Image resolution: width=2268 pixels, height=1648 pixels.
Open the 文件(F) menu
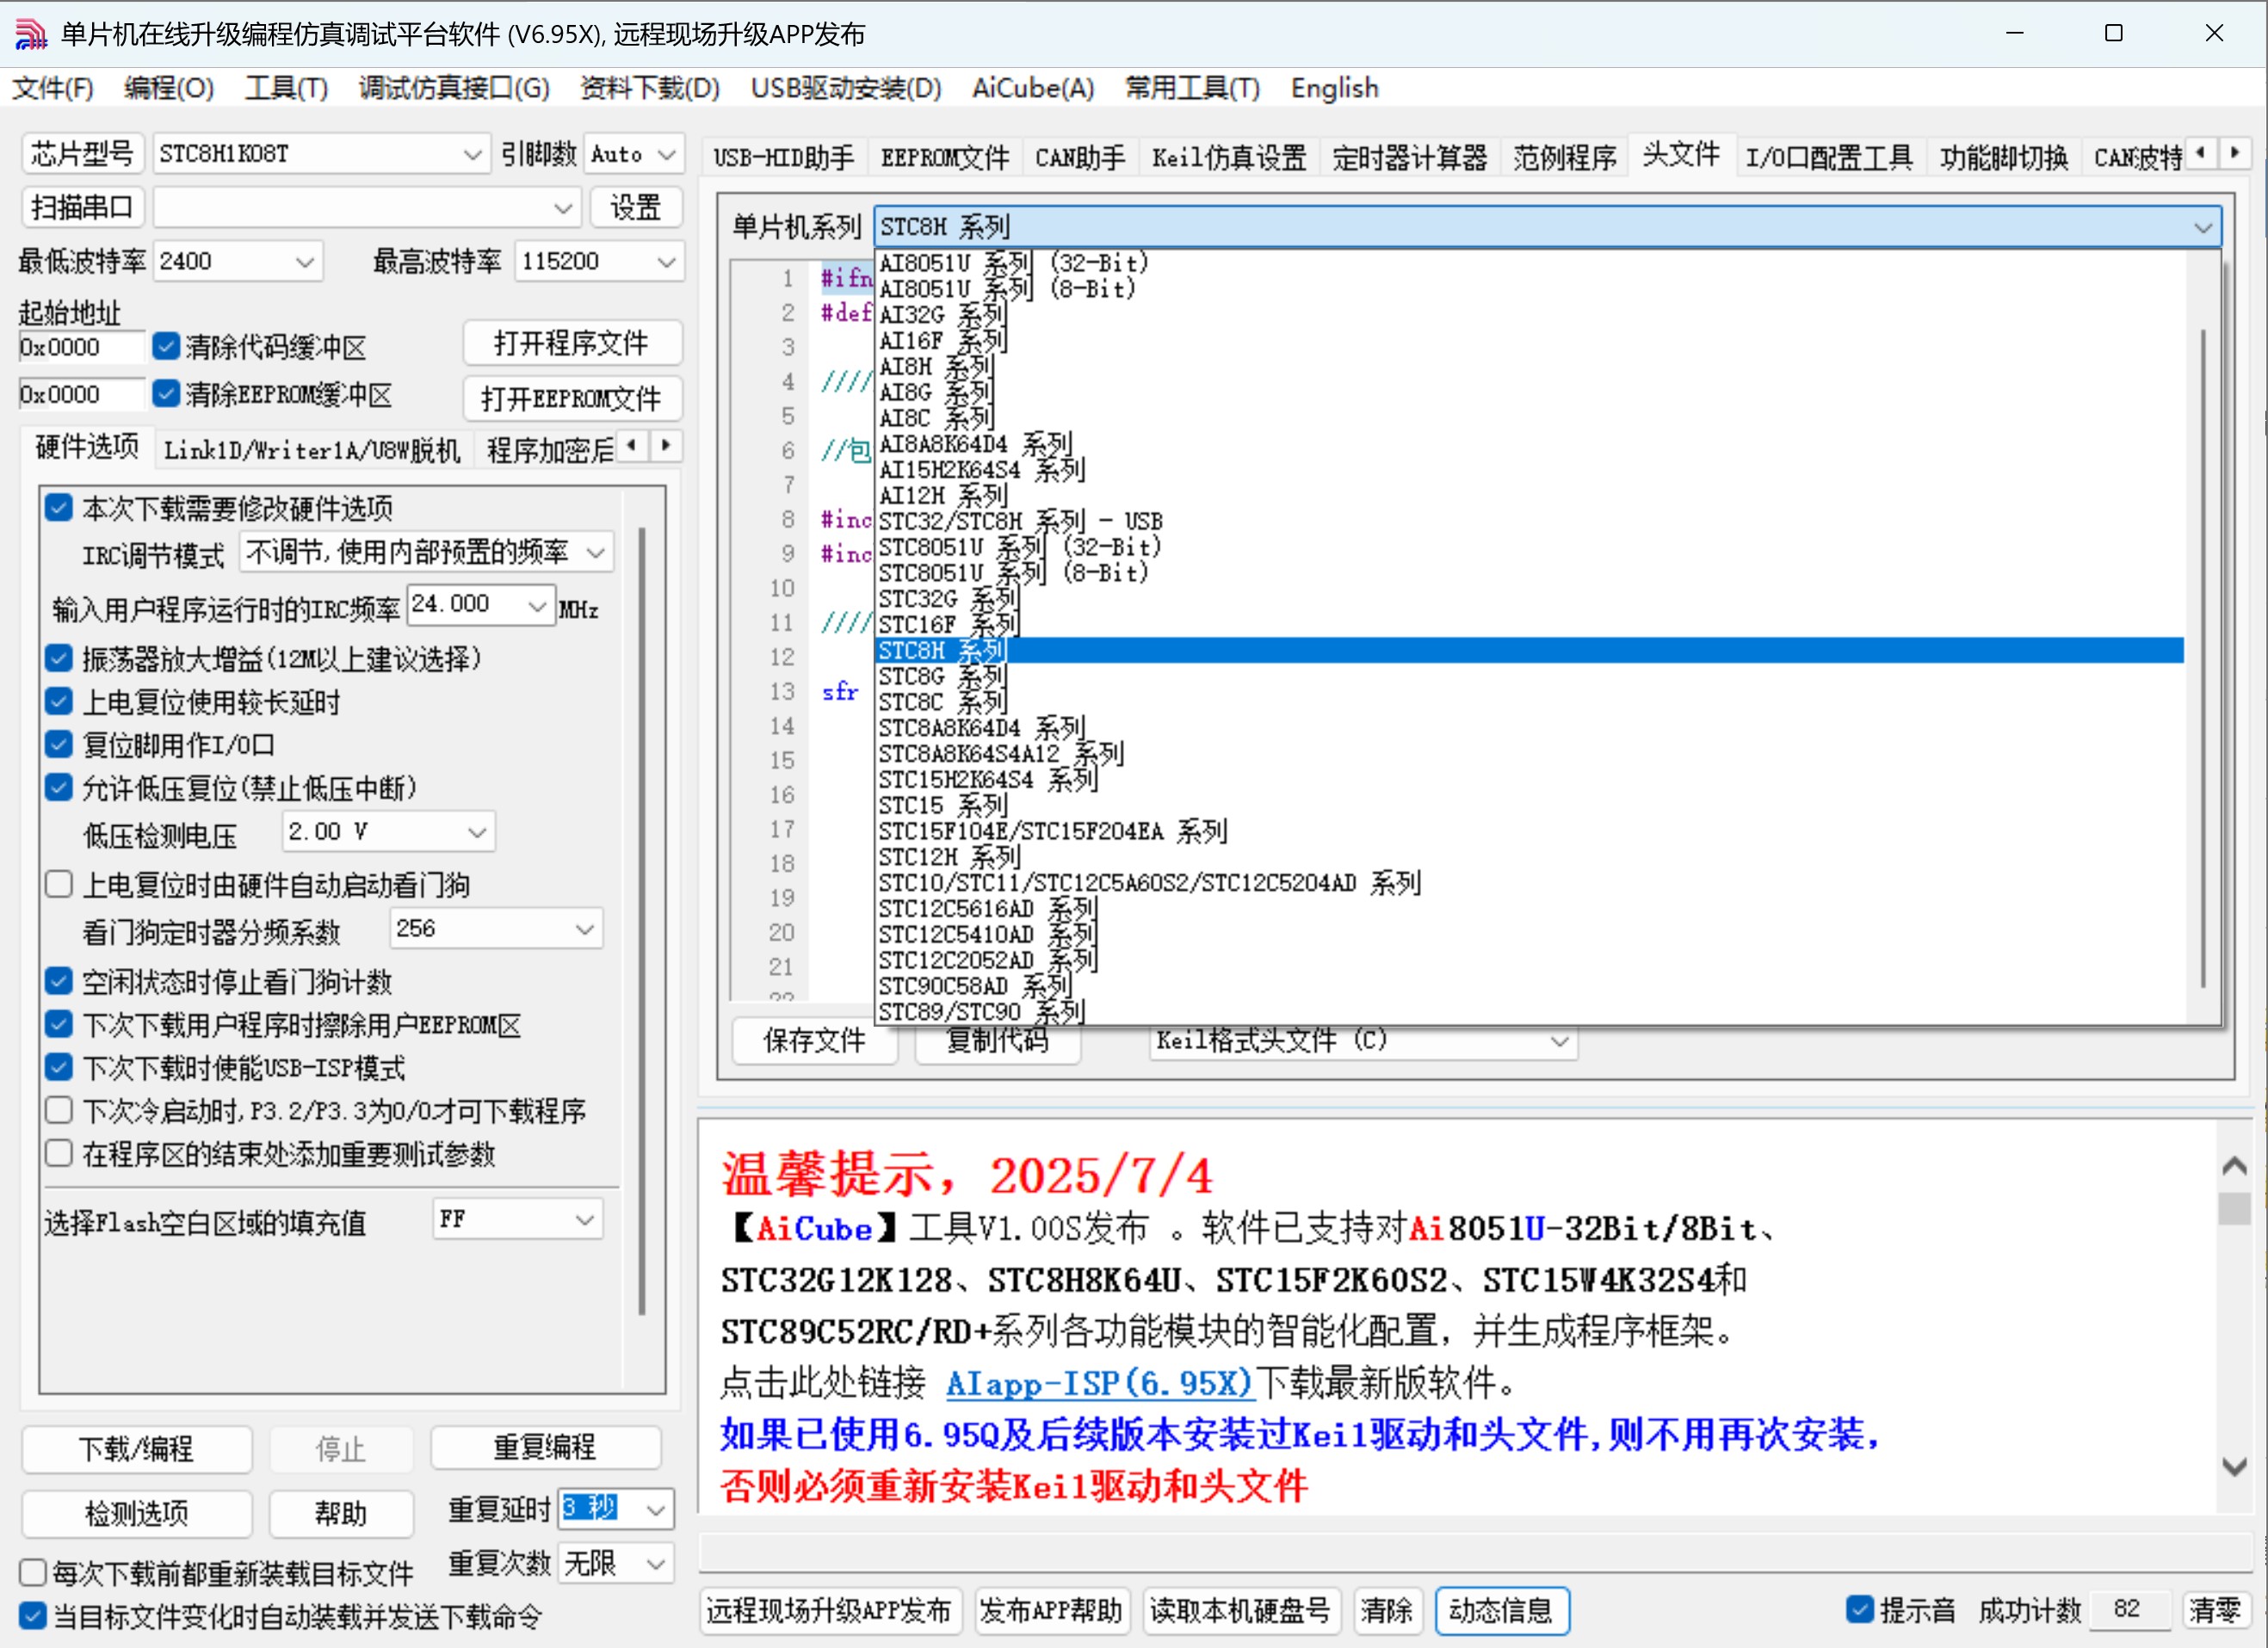coord(53,88)
